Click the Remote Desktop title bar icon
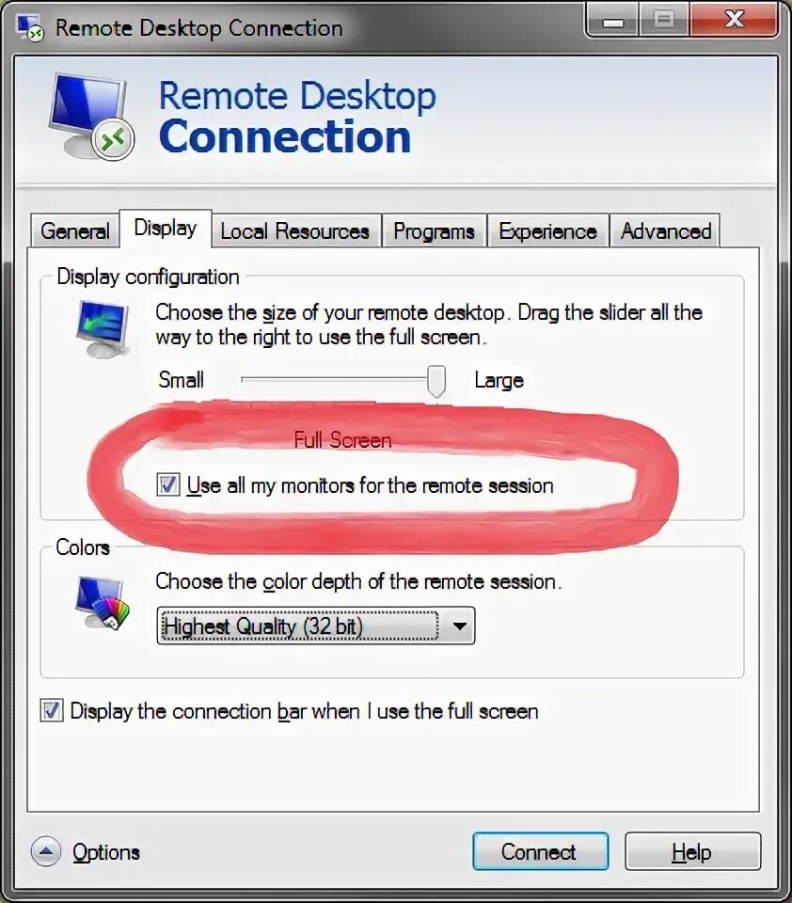The image size is (792, 903). tap(30, 27)
